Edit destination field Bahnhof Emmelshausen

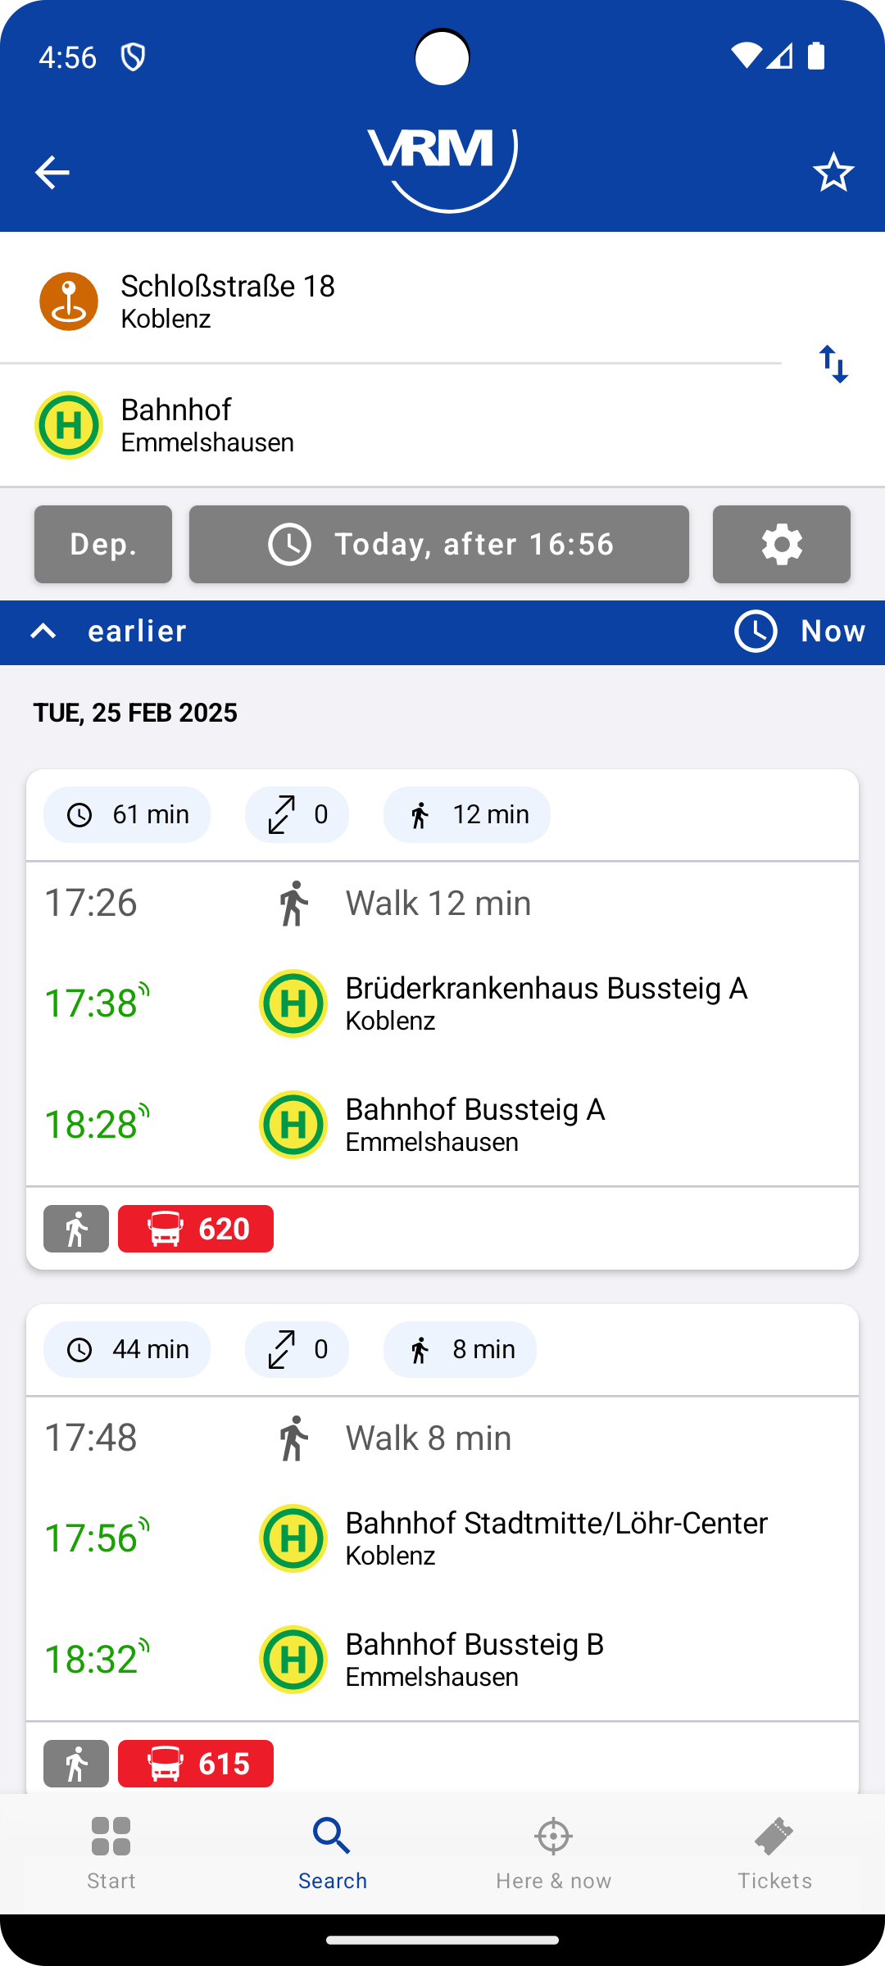391,425
